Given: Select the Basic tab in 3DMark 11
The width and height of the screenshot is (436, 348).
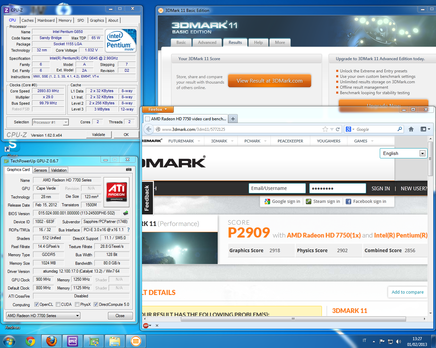Looking at the screenshot, I should (x=181, y=42).
